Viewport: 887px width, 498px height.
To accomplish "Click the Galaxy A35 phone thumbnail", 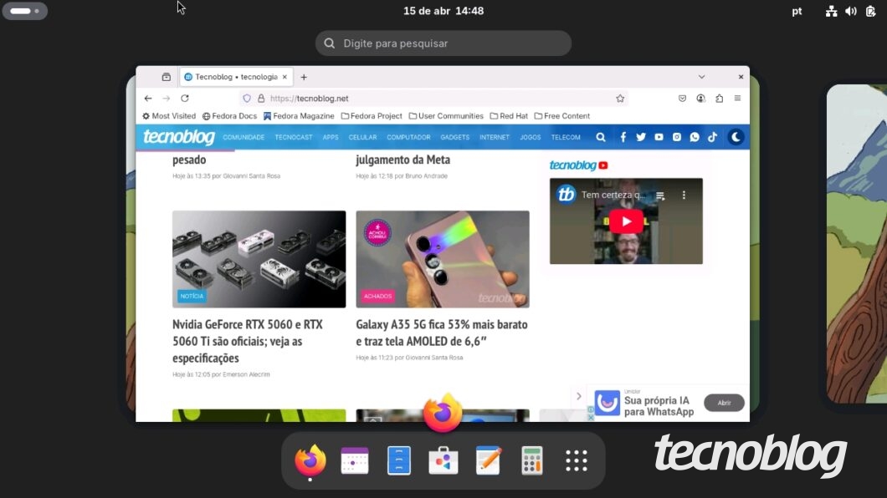I will tap(443, 259).
